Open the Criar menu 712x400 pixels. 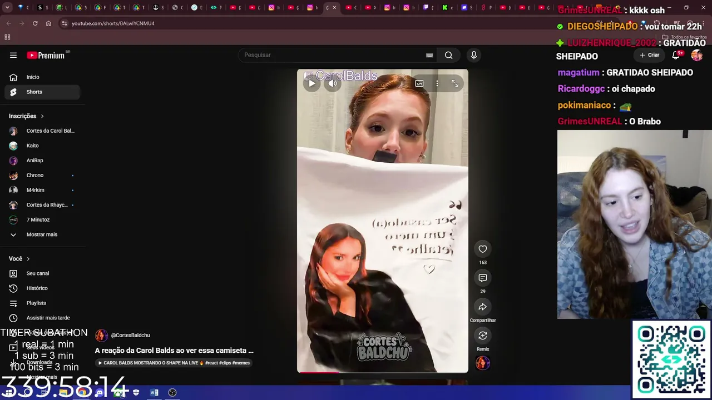click(649, 55)
